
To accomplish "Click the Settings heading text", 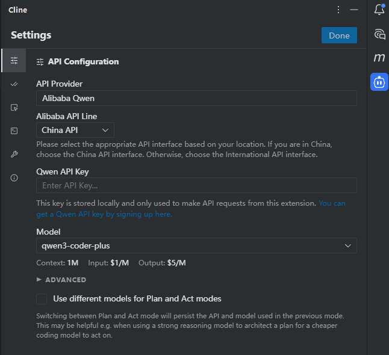I will point(31,35).
